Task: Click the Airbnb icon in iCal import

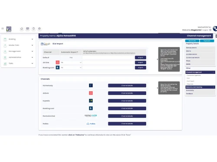Action: pos(58,62)
